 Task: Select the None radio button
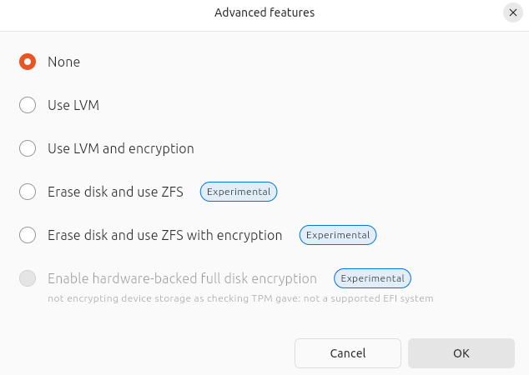tap(28, 62)
